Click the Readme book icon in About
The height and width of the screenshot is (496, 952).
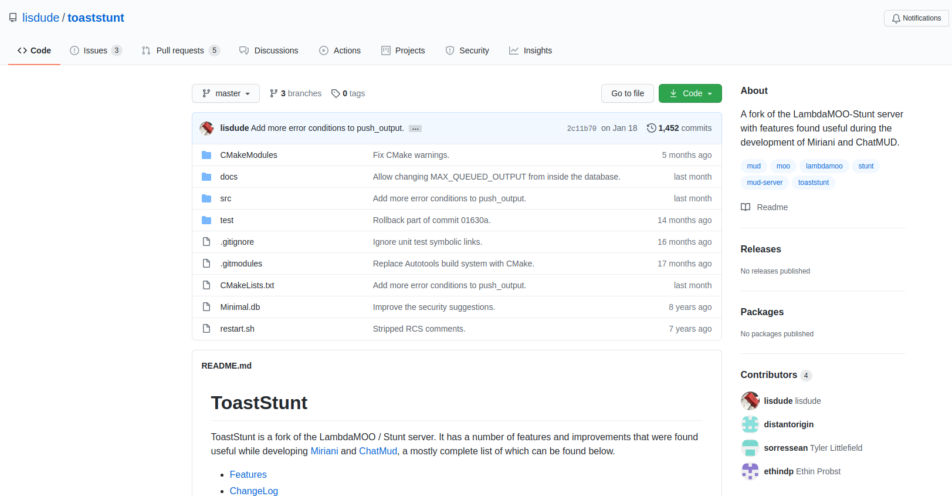(746, 207)
